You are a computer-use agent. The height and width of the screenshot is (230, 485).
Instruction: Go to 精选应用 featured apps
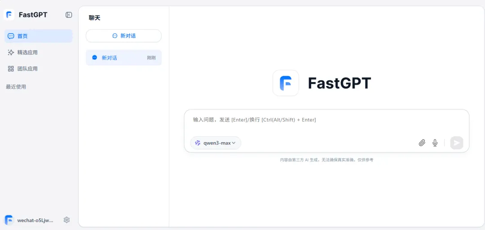[38, 52]
